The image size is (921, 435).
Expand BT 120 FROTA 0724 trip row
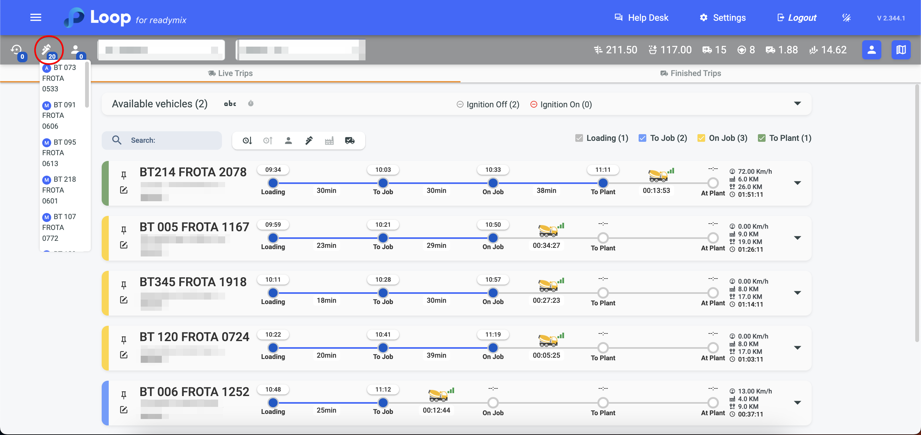(x=797, y=348)
